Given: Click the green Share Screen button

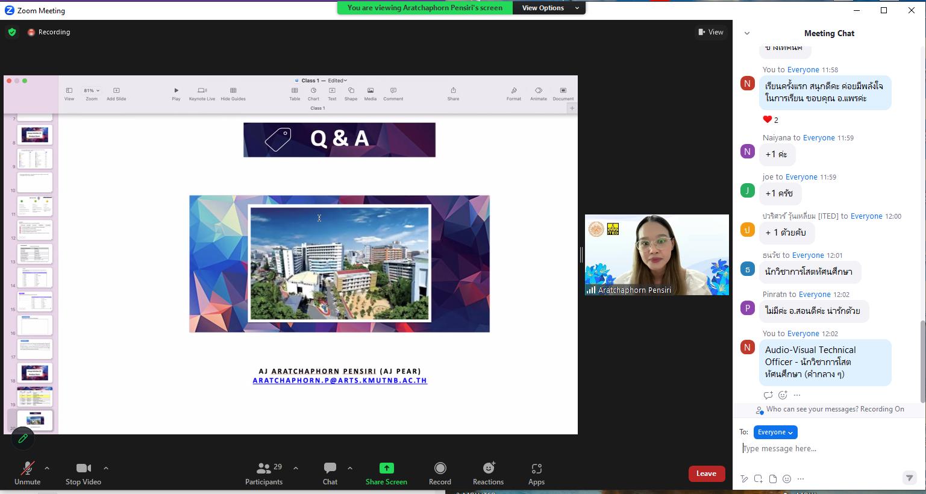Looking at the screenshot, I should click(x=386, y=473).
